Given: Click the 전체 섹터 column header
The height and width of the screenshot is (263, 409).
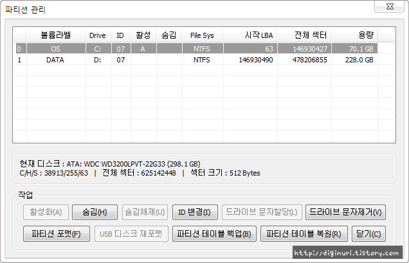Looking at the screenshot, I should point(304,35).
